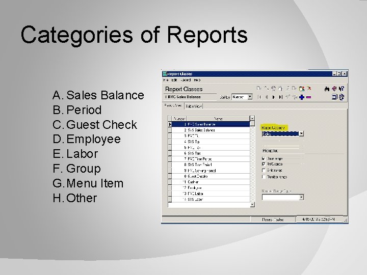Viewport: 367px width, 275px height.
Task: Click the context help arrow-question icon
Action: tap(341, 89)
